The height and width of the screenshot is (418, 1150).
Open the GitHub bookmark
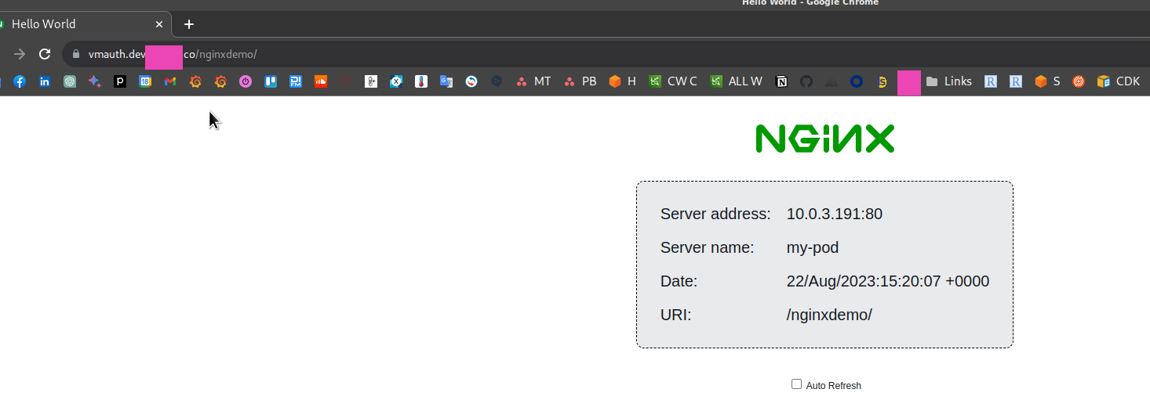(806, 81)
